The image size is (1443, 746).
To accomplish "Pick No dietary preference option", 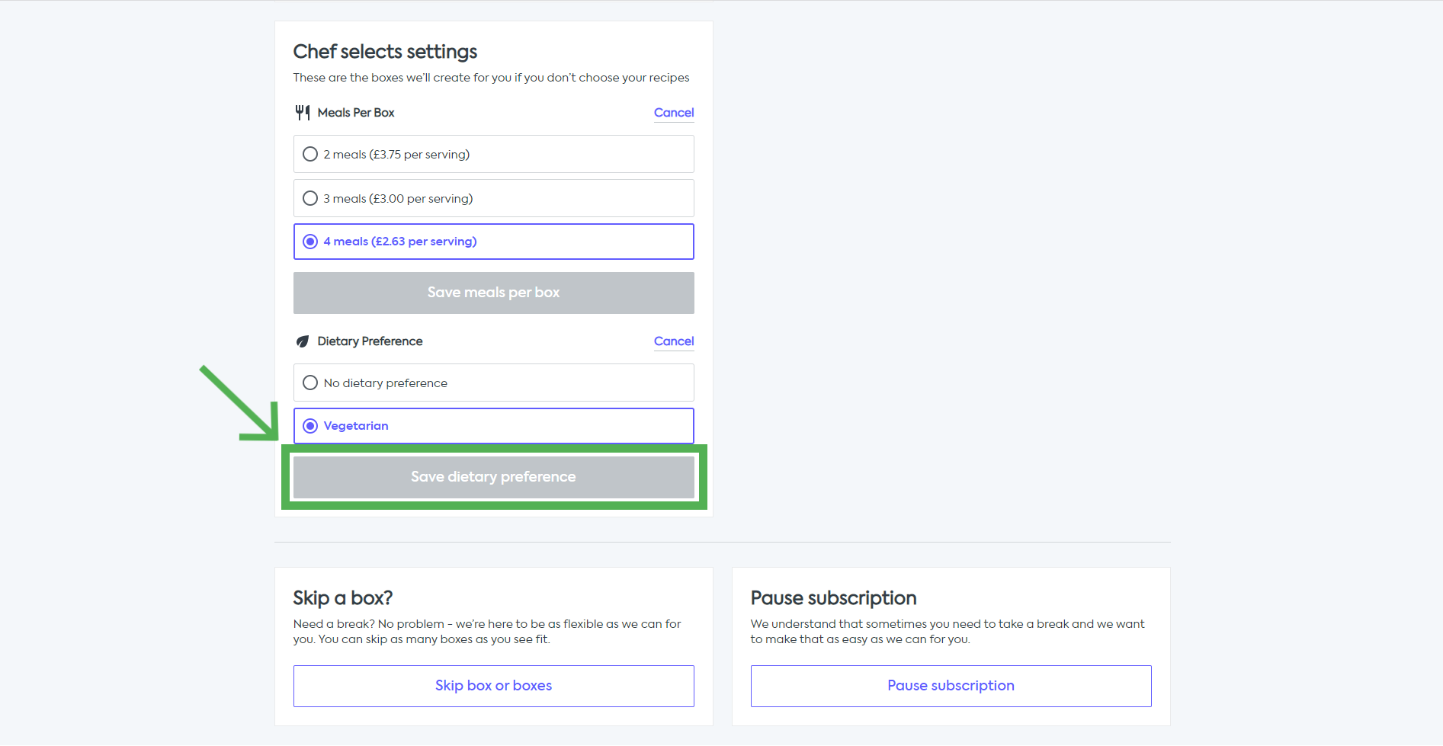I will click(493, 383).
